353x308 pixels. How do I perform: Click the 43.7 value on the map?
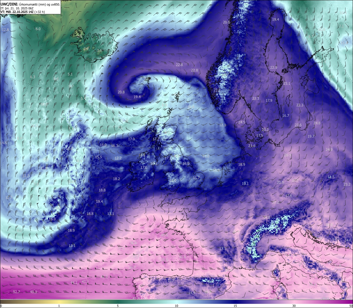(85, 282)
